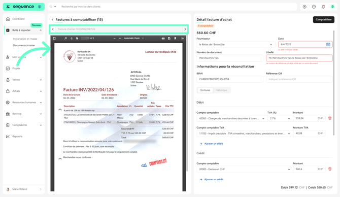Click the IBAN input field

[230, 79]
